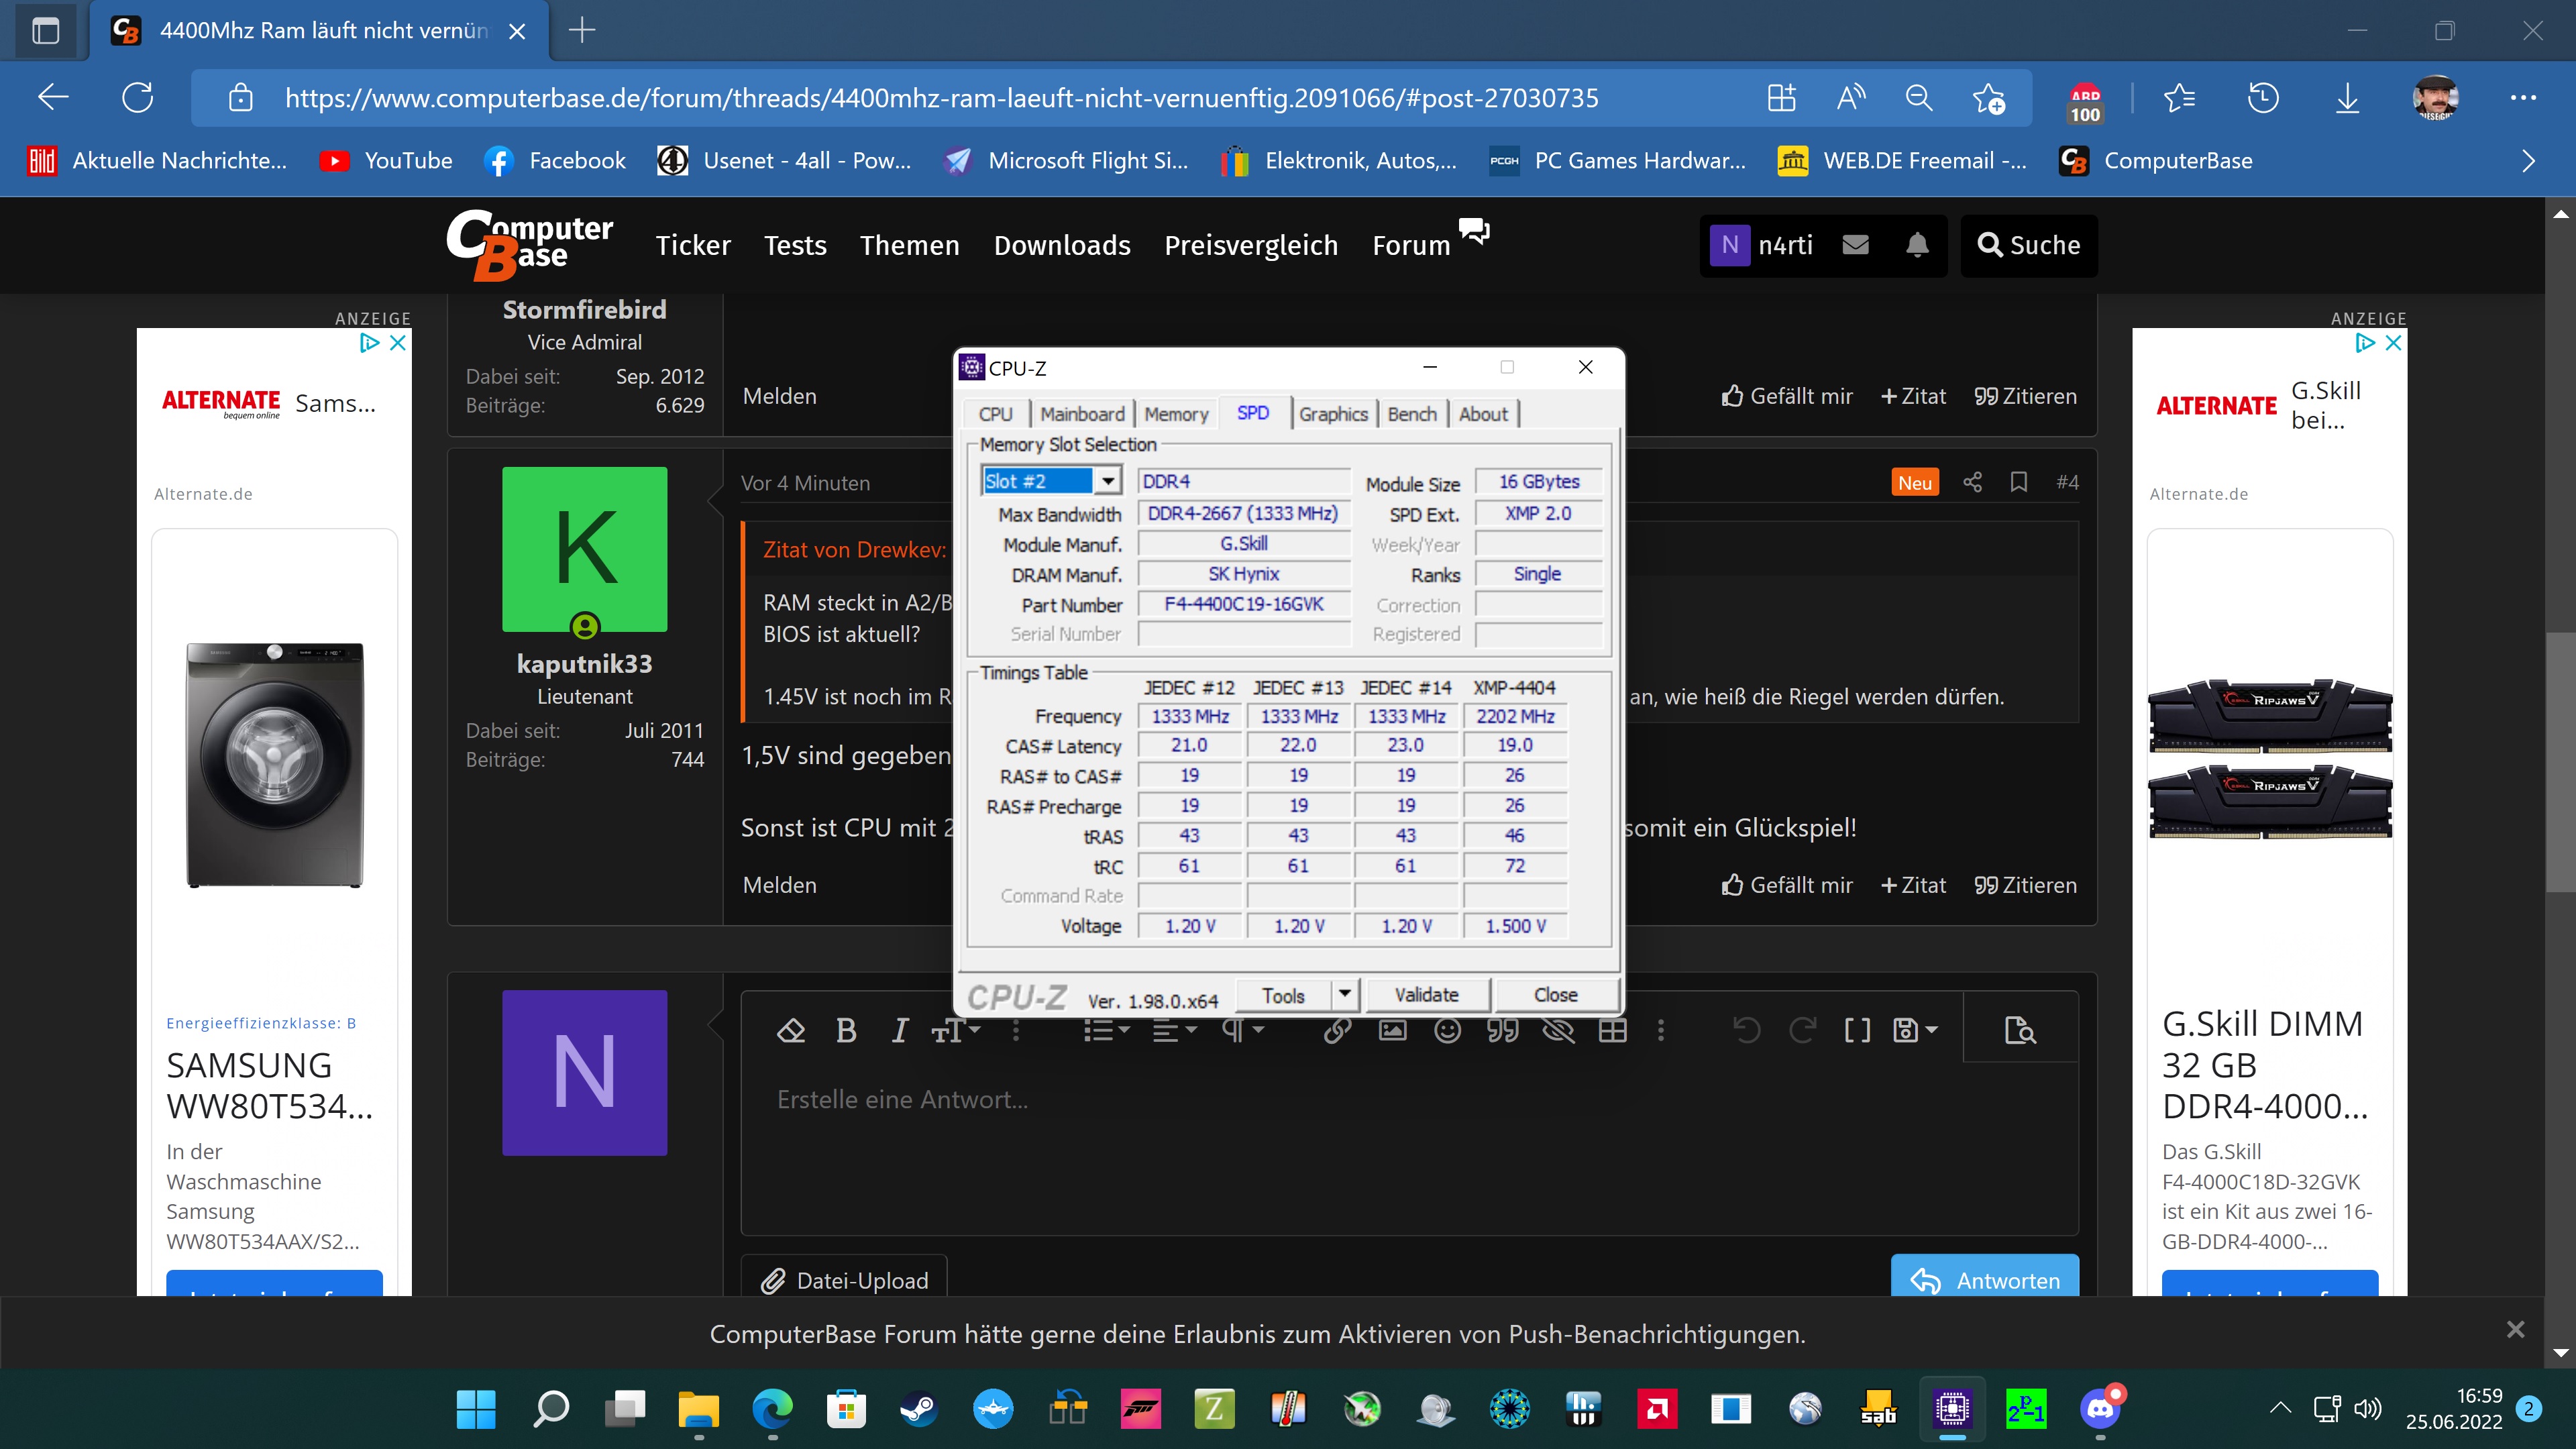Toggle italic formatting in reply editor
The height and width of the screenshot is (1449, 2576).
tap(900, 1030)
